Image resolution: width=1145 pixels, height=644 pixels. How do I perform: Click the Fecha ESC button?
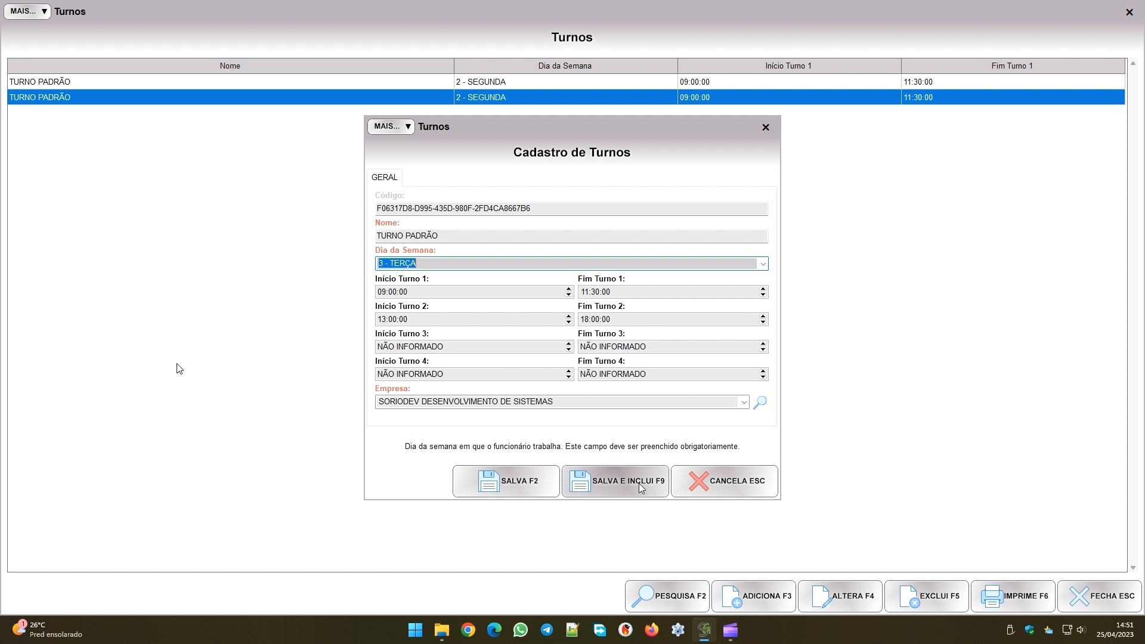(x=1100, y=596)
